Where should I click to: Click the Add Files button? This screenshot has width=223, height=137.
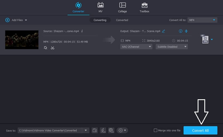tap(16, 20)
